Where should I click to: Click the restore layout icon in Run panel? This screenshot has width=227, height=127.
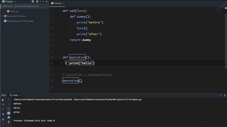[x=3, y=114]
